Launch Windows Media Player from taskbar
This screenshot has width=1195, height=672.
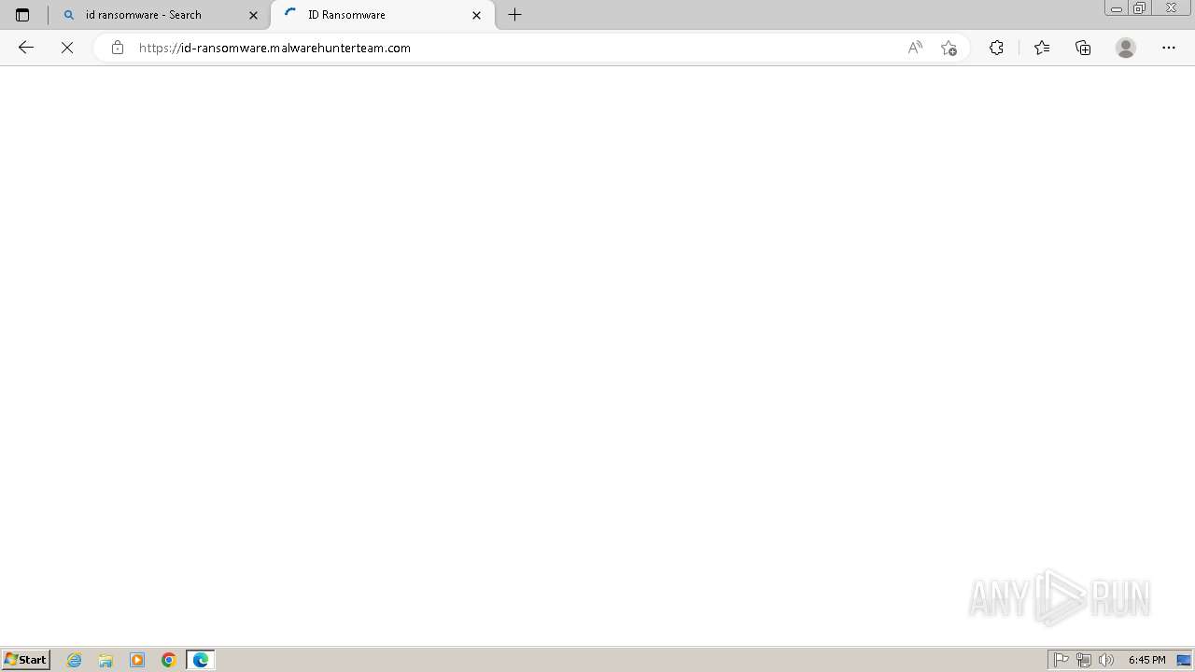[x=137, y=660]
